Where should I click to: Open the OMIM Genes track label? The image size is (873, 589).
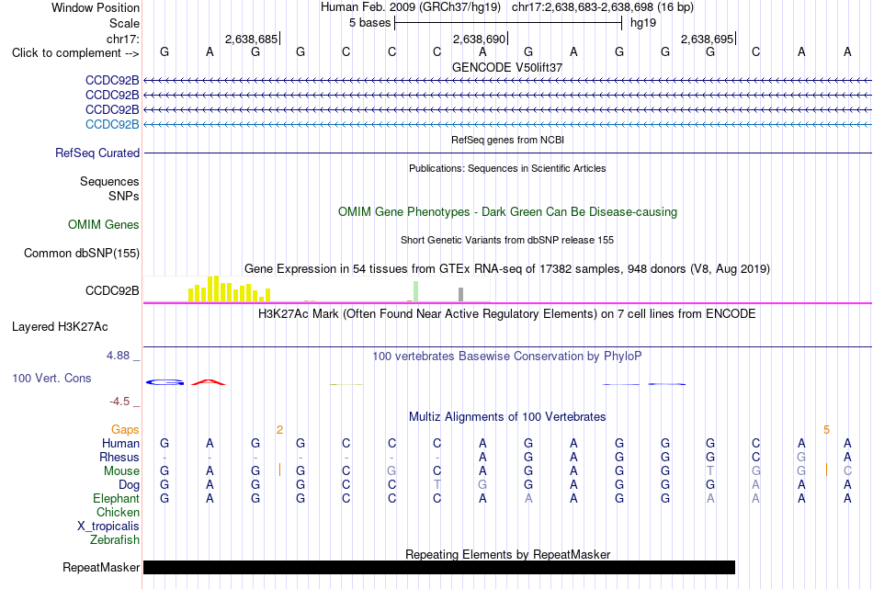click(x=104, y=224)
